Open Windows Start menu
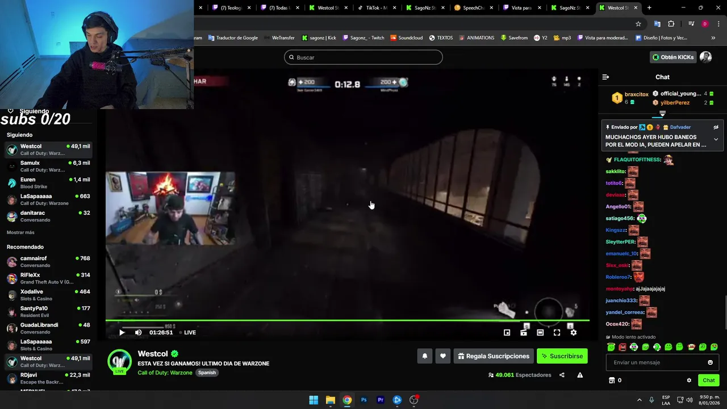Screen dimensions: 727x409 pos(314,400)
